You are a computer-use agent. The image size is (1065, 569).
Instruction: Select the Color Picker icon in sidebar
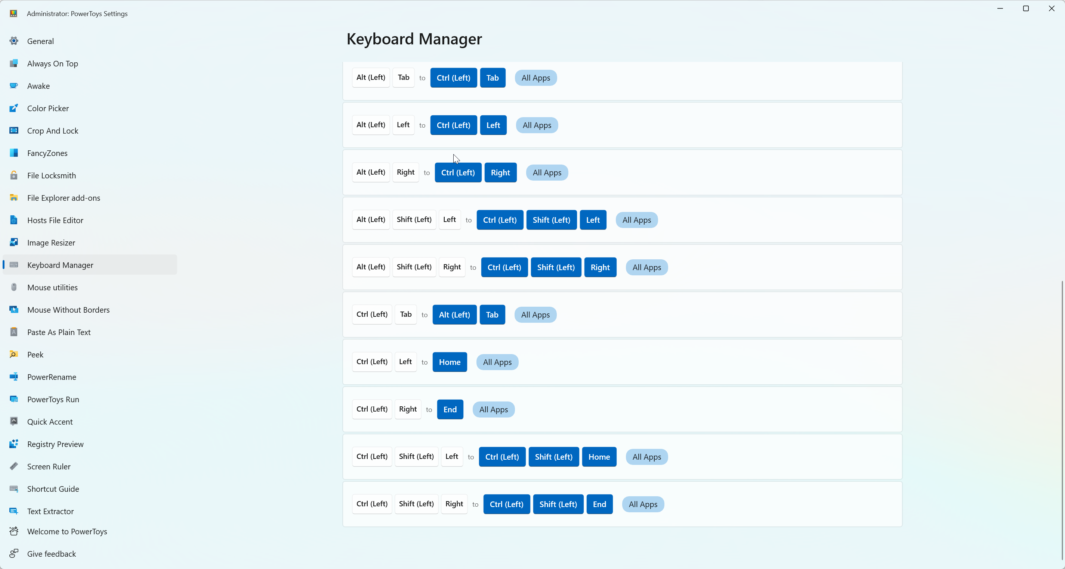pos(14,108)
